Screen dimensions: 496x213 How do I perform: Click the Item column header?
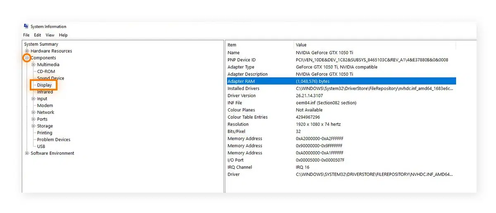click(x=260, y=45)
